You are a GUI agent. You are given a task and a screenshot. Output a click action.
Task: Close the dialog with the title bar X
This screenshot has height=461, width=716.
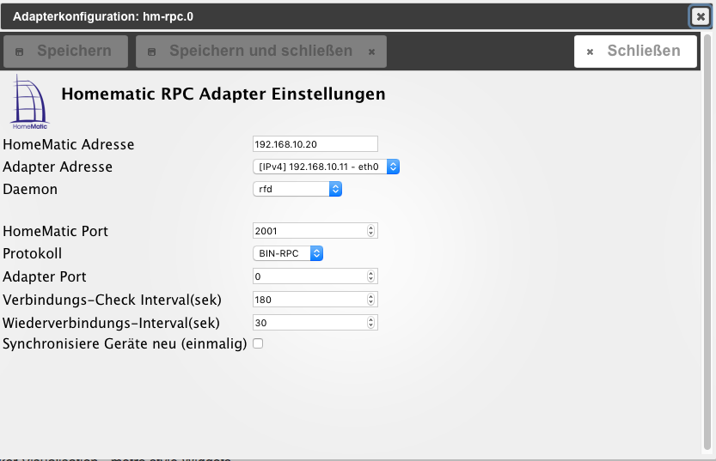click(x=701, y=16)
